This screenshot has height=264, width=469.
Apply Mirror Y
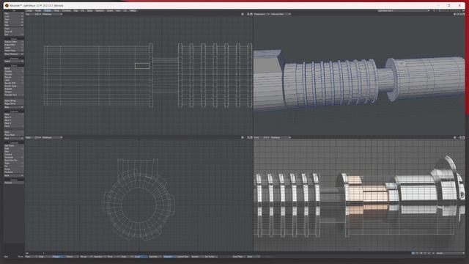(x=14, y=120)
